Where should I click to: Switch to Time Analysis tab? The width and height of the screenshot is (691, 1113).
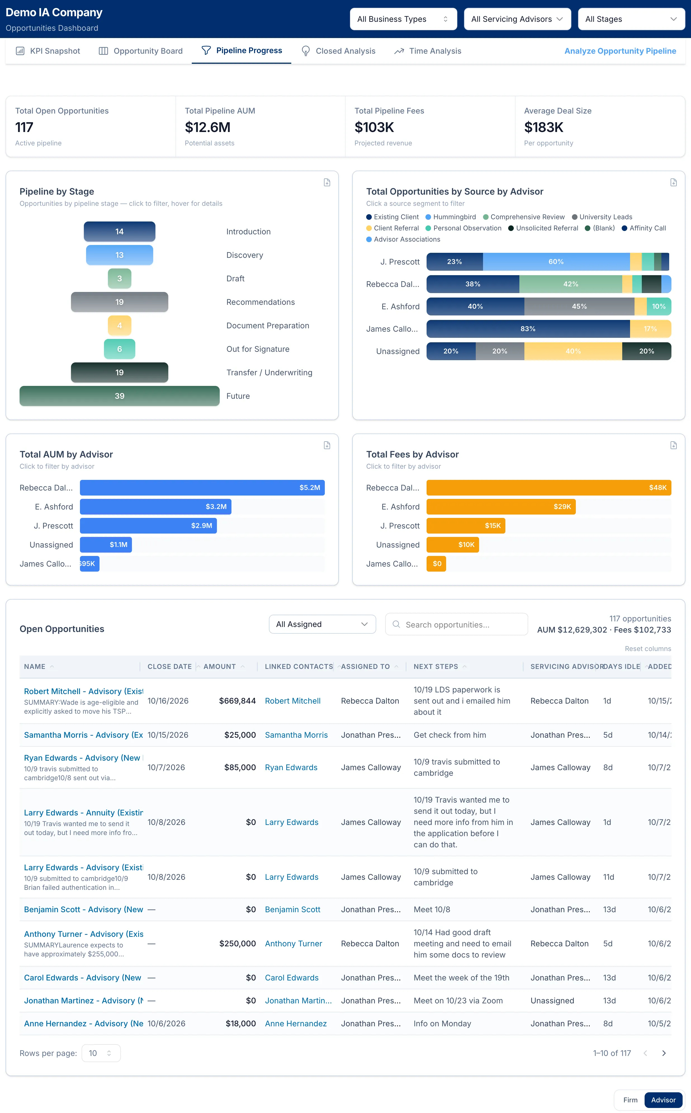pos(428,51)
